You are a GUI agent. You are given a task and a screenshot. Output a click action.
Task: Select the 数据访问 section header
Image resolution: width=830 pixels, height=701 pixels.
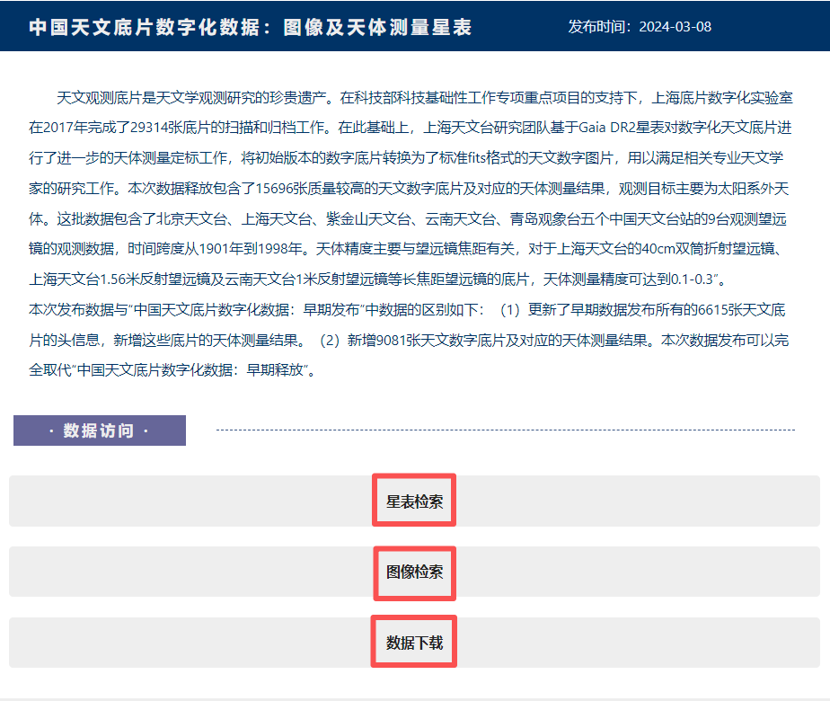(99, 430)
